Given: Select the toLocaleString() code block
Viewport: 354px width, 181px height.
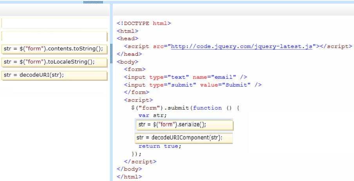Looking at the screenshot, I should point(54,62).
